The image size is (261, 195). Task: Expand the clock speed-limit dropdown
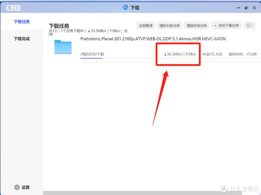(249, 26)
